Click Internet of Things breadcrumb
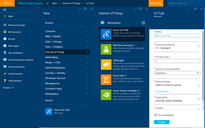 tap(71, 3)
